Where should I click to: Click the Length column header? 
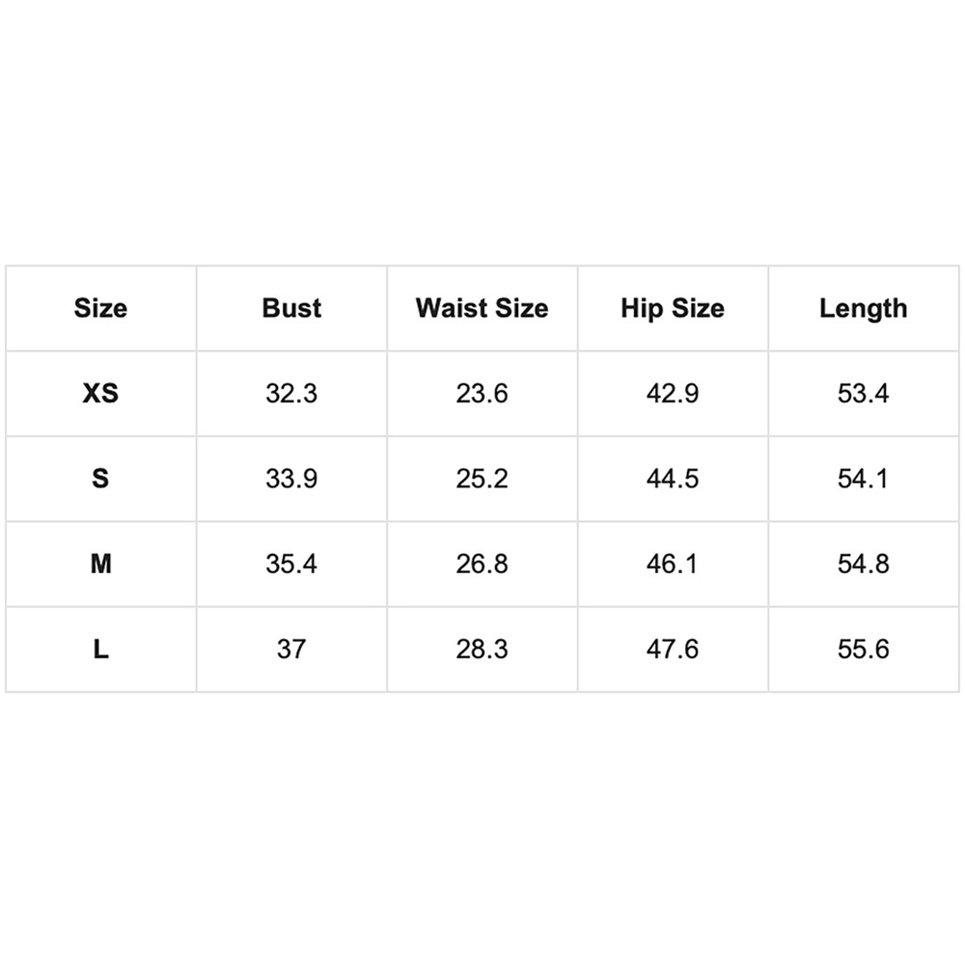[x=864, y=309]
